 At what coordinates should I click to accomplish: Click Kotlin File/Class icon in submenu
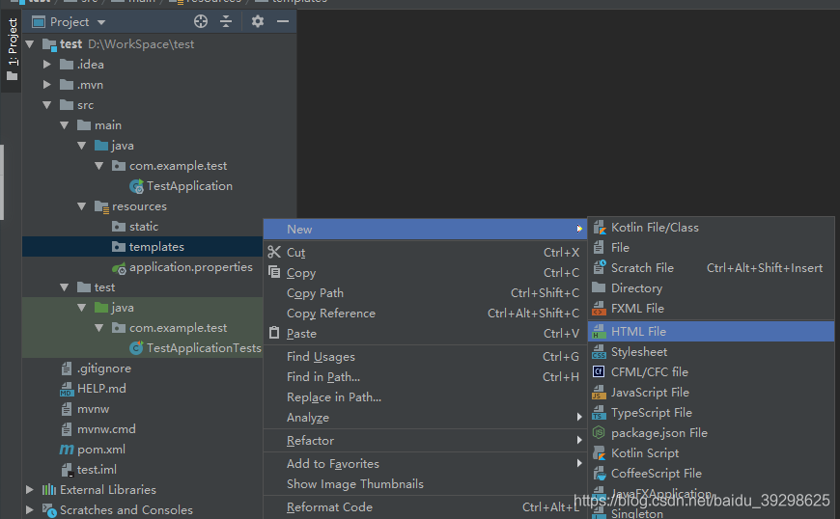600,228
